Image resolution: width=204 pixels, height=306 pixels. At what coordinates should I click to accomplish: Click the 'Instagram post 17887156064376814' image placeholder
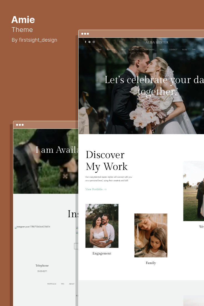point(32,227)
